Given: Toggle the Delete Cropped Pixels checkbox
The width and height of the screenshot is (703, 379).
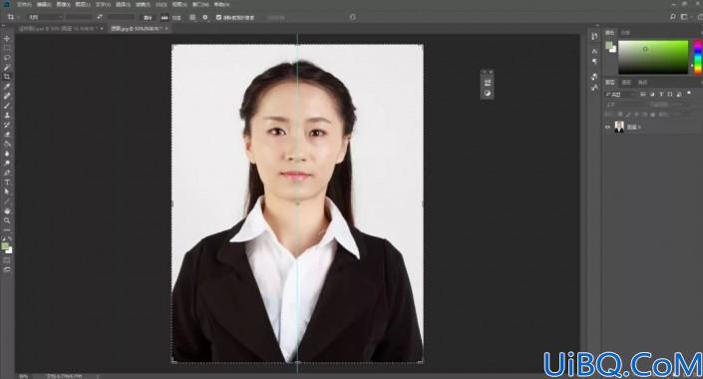Looking at the screenshot, I should click(218, 18).
